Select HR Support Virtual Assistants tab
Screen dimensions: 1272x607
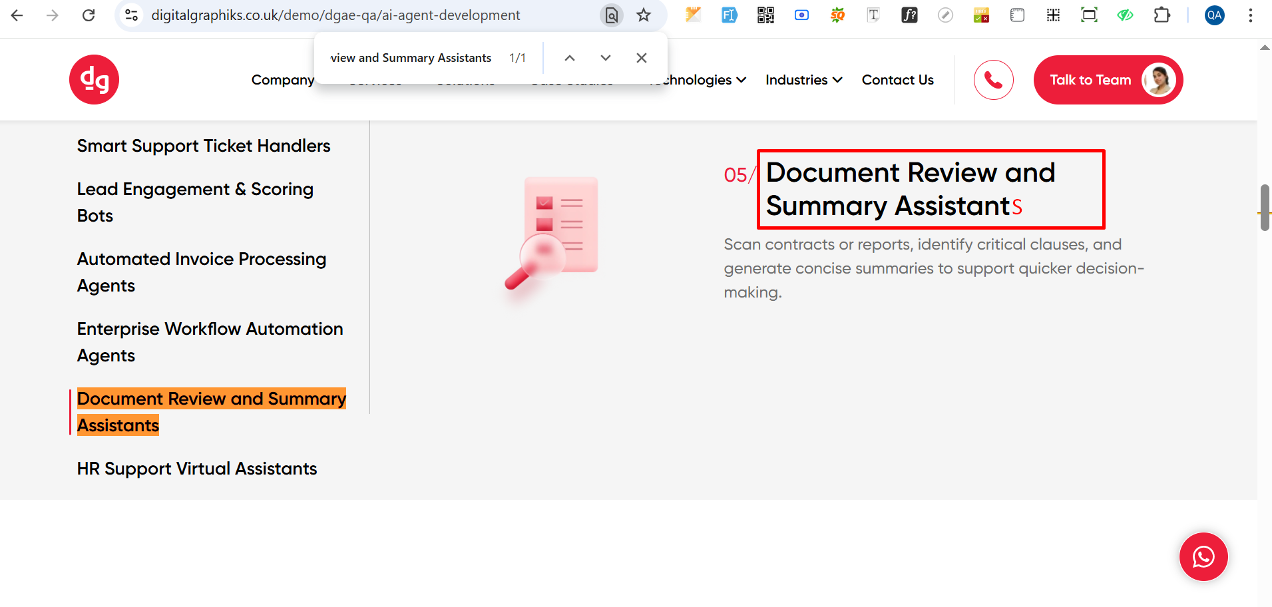point(197,469)
